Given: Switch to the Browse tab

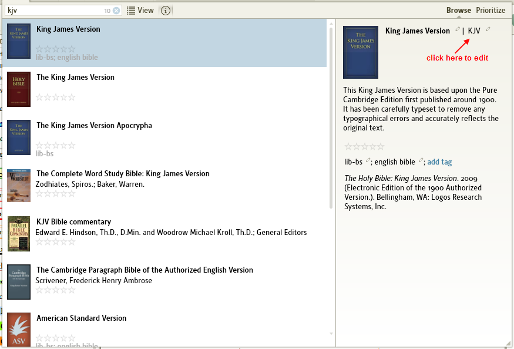Looking at the screenshot, I should click(459, 10).
